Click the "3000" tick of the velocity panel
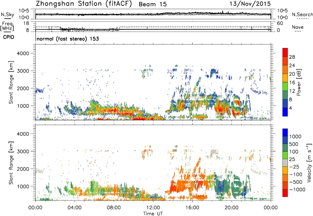 point(23,151)
